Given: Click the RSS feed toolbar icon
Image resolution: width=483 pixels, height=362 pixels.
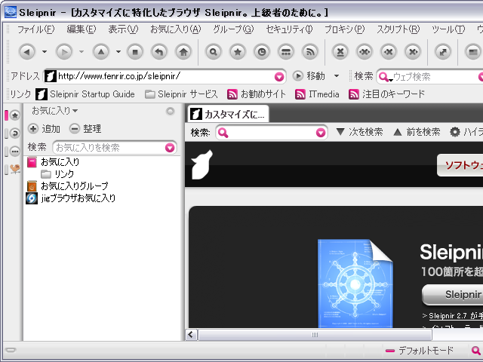Looking at the screenshot, I should 310,52.
